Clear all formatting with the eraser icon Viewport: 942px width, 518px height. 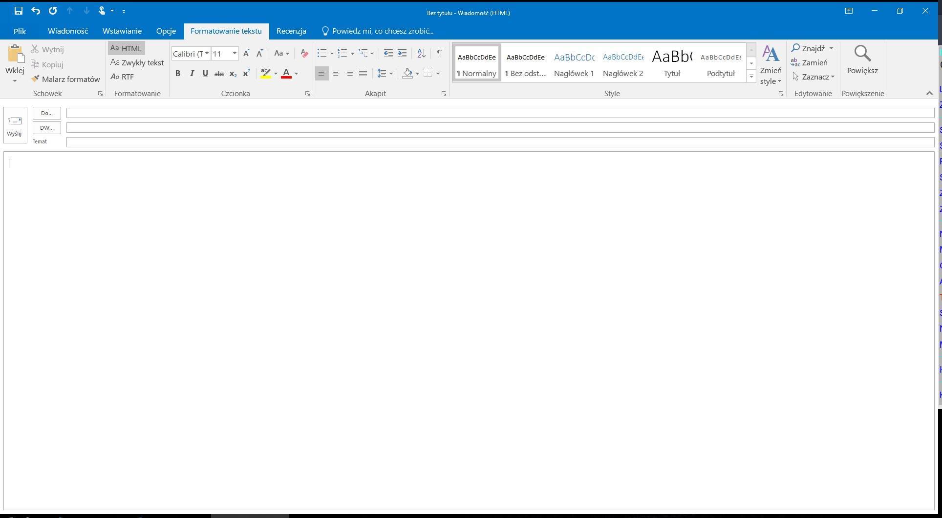[x=304, y=53]
